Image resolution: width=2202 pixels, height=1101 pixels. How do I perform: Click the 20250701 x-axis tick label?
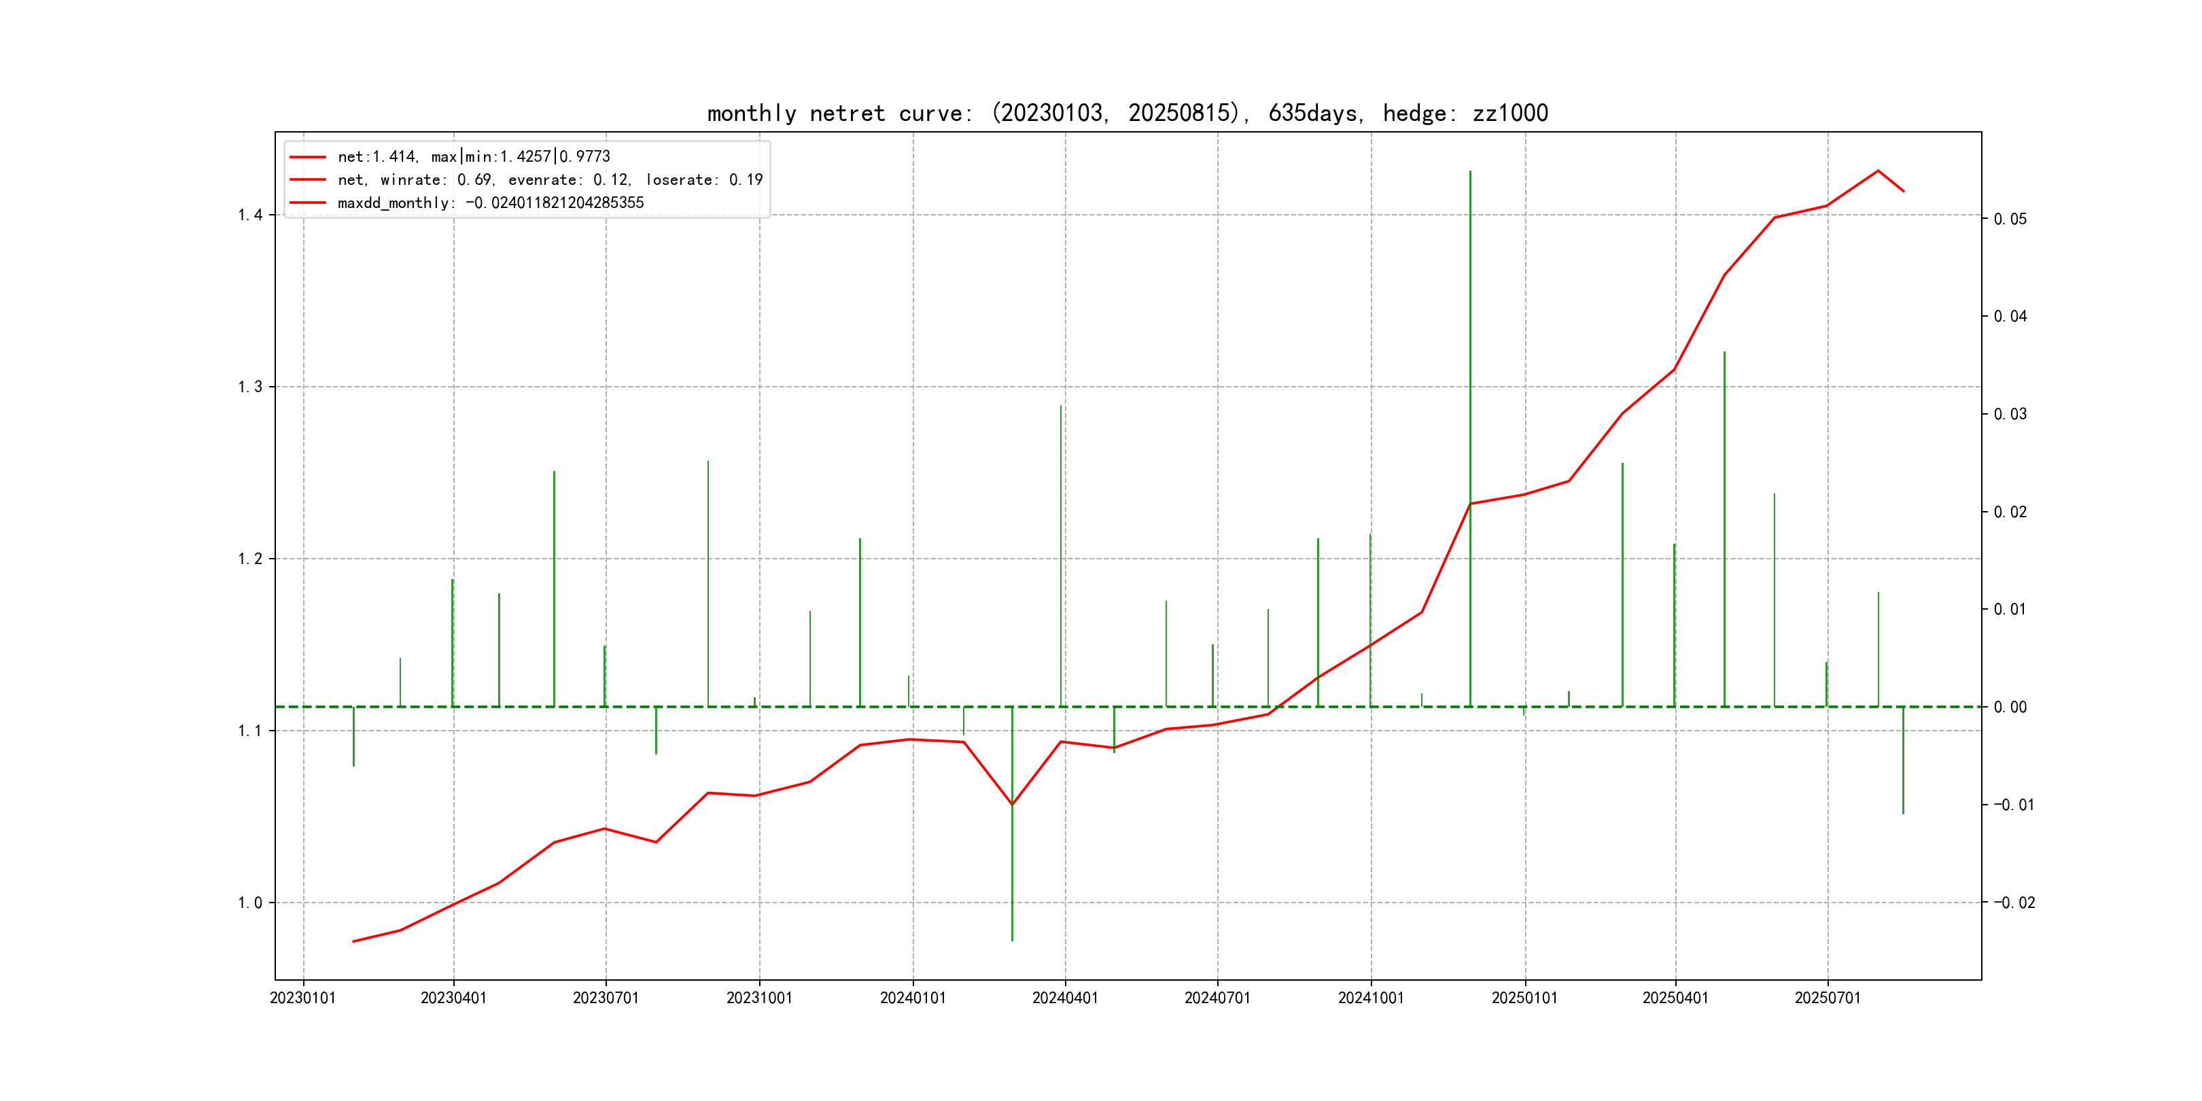pyautogui.click(x=1828, y=998)
